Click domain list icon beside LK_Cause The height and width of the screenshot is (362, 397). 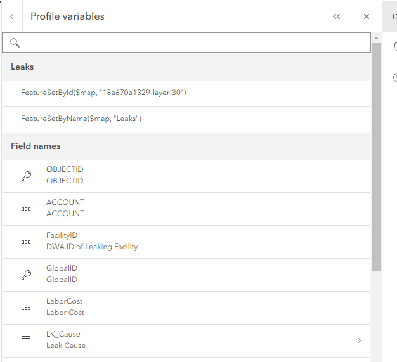pos(26,340)
